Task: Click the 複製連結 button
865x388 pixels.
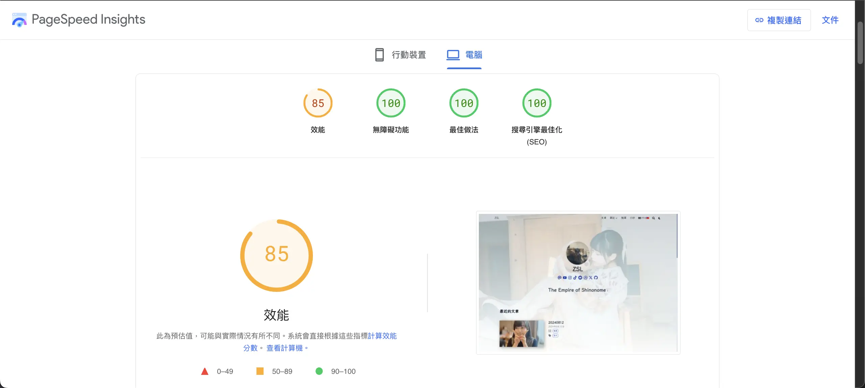Action: (779, 20)
